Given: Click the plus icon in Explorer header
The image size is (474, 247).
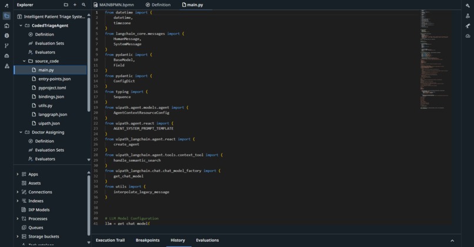Looking at the screenshot, I should 75,5.
